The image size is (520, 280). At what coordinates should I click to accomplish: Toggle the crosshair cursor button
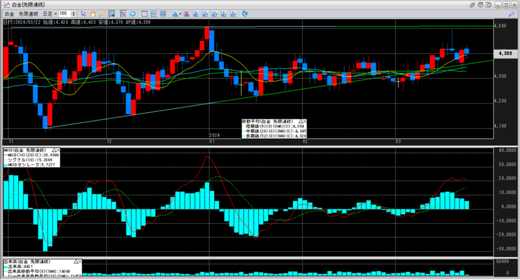pos(123,13)
